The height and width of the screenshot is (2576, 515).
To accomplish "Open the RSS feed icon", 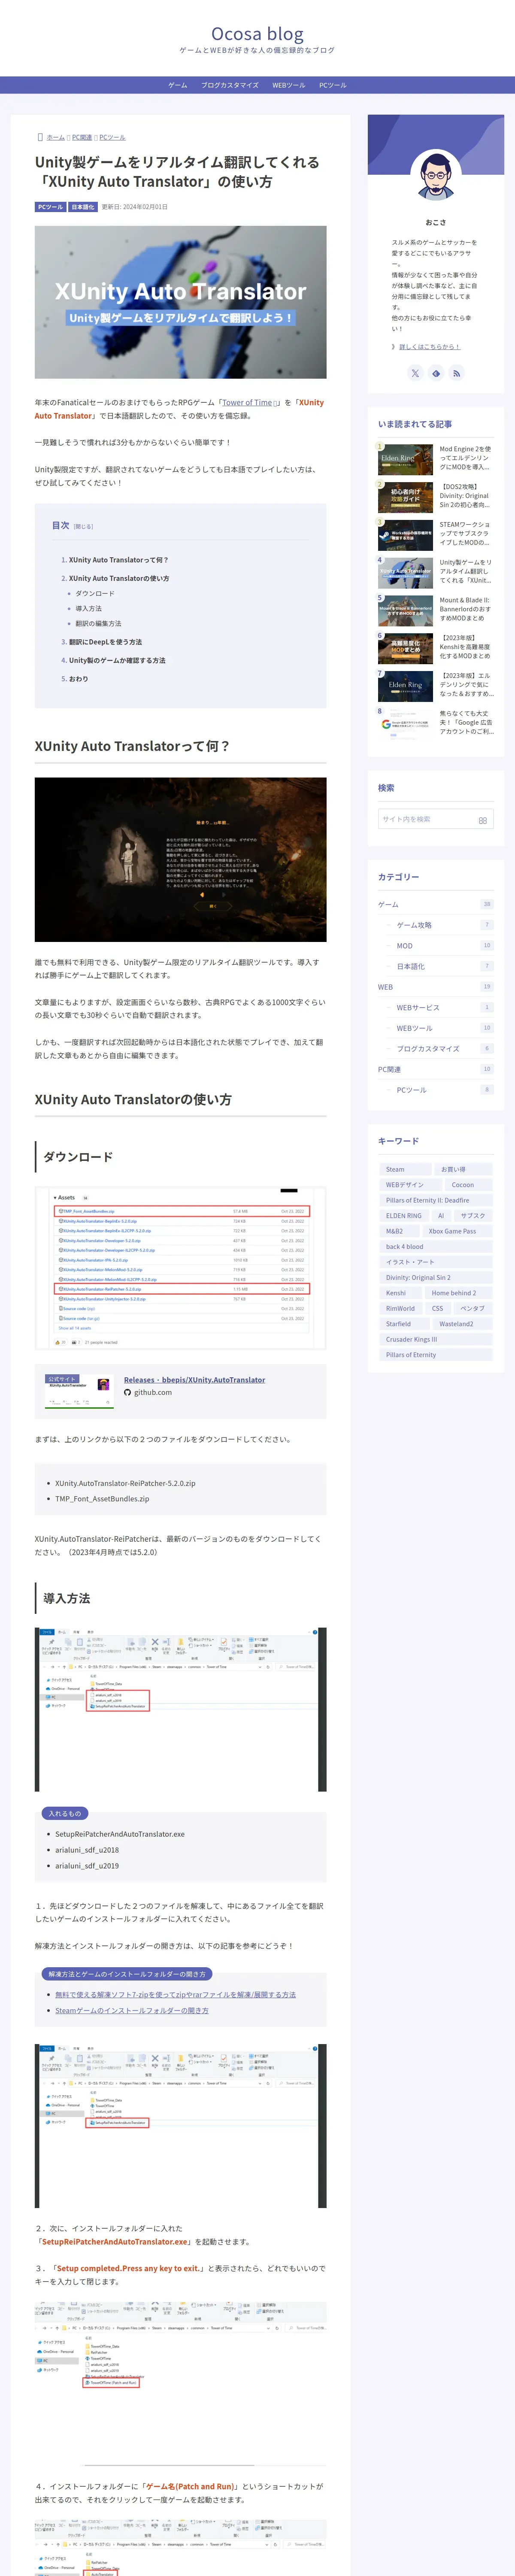I will 456,373.
